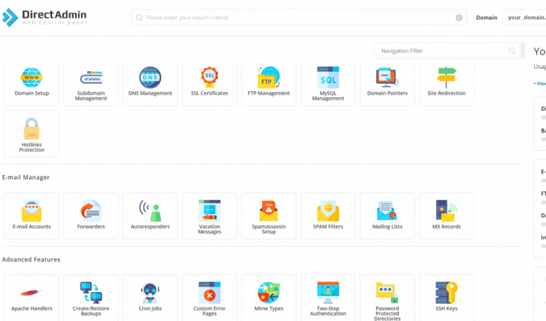Go to DNS Management
Screen dimensions: 546x321
(150, 82)
